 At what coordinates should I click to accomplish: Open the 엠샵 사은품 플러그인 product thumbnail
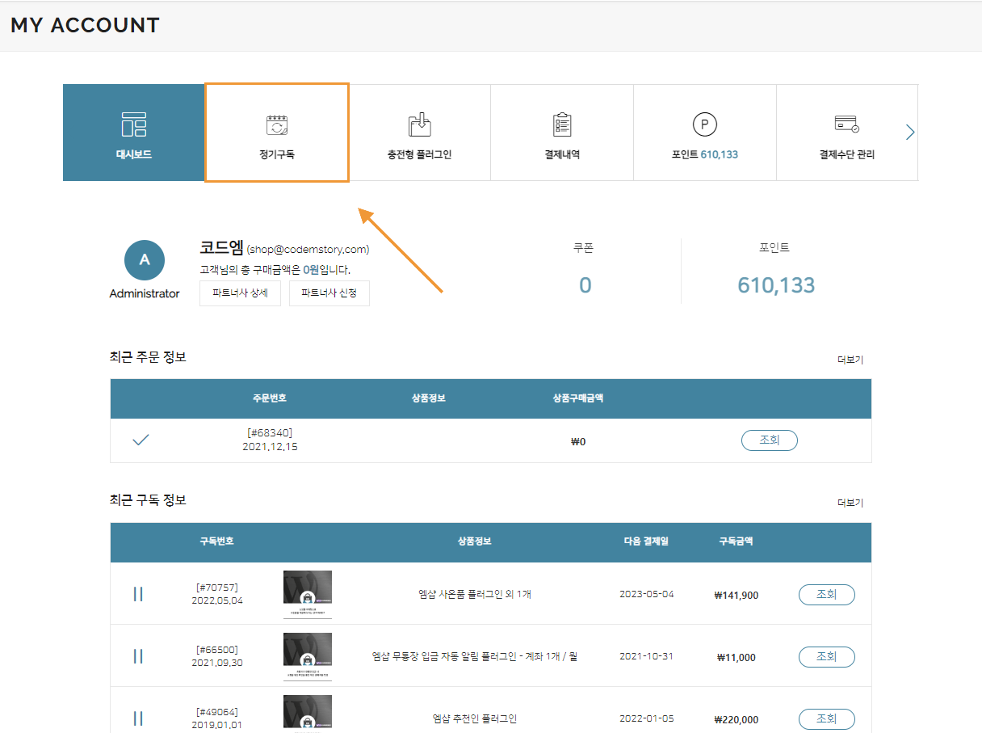[308, 594]
